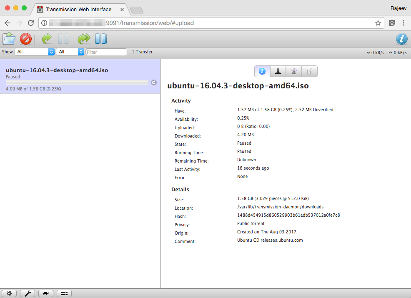
Task: Click the '4.09 MB of 1.58 GB (0.25%)' status text
Action: pos(33,89)
